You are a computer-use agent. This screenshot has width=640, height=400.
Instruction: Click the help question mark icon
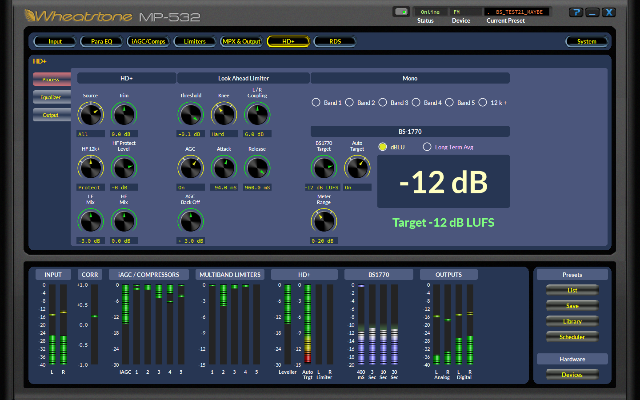576,12
